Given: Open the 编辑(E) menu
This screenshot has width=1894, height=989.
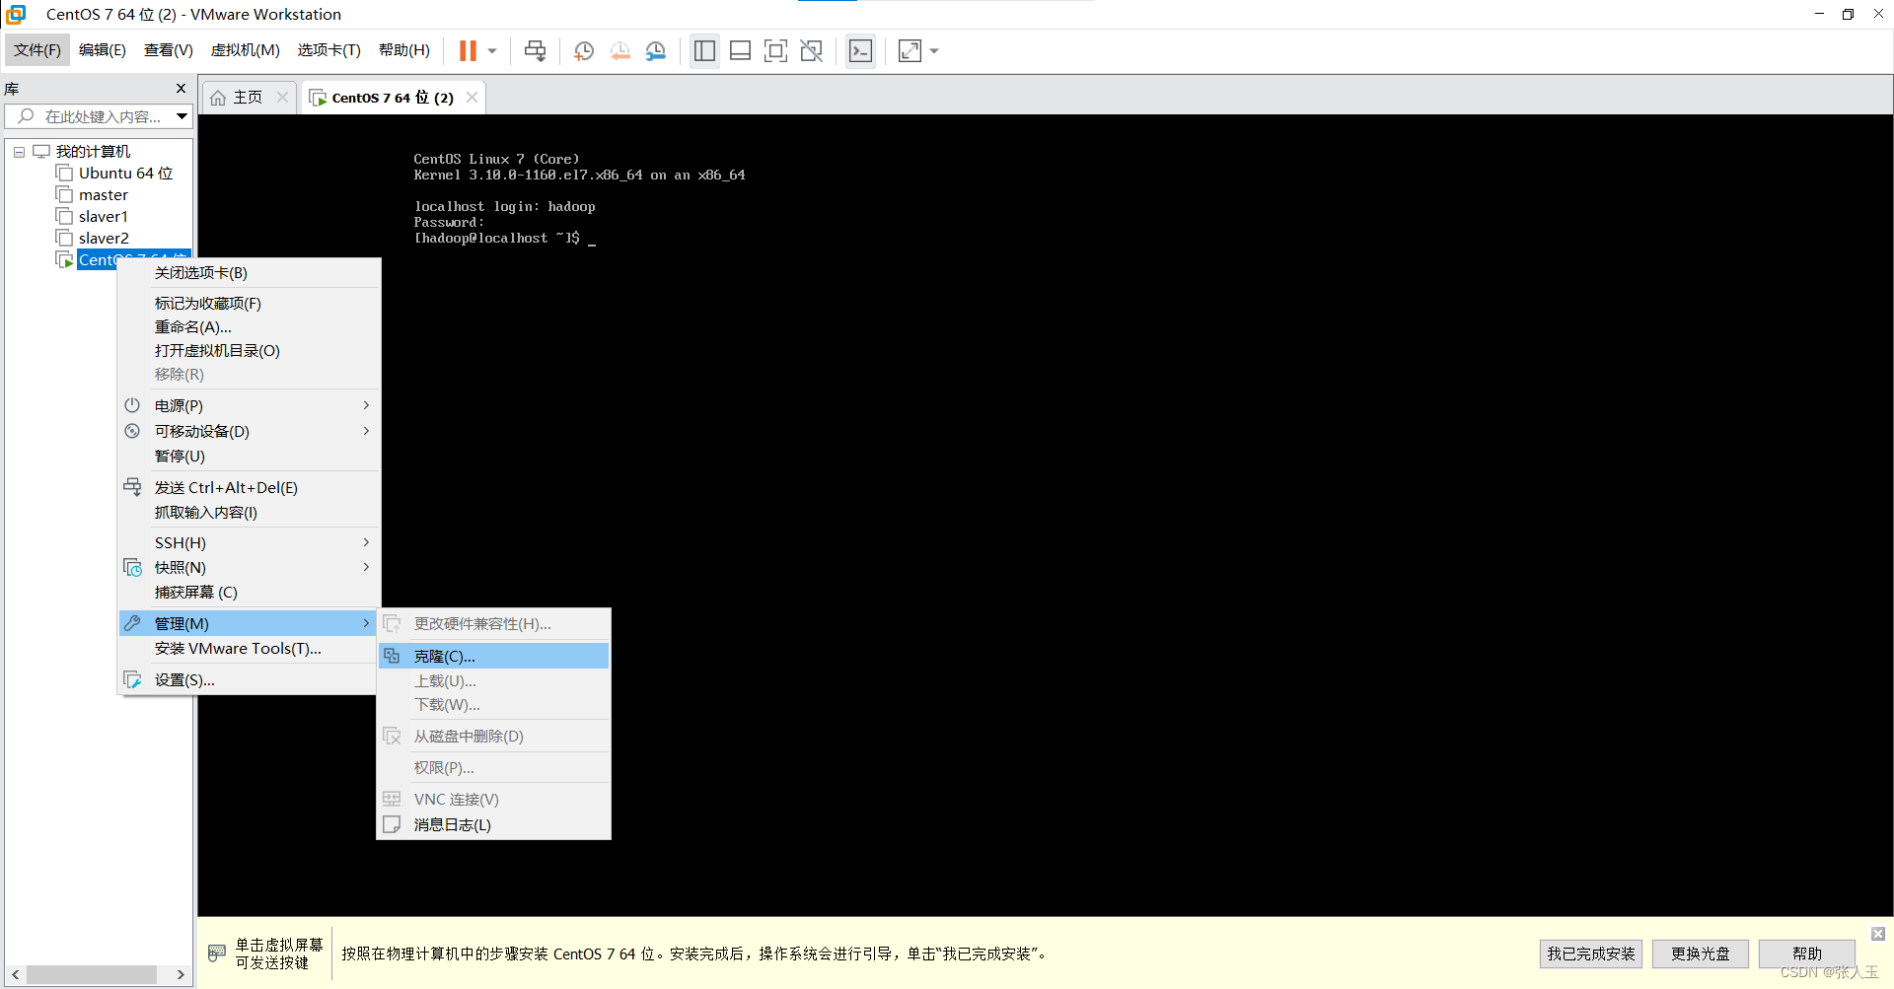Looking at the screenshot, I should 103,50.
